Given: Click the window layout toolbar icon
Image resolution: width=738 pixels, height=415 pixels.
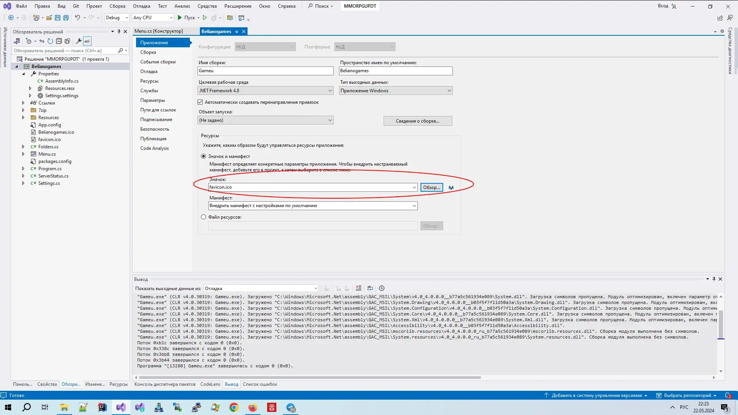Looking at the screenshot, I should [241, 18].
